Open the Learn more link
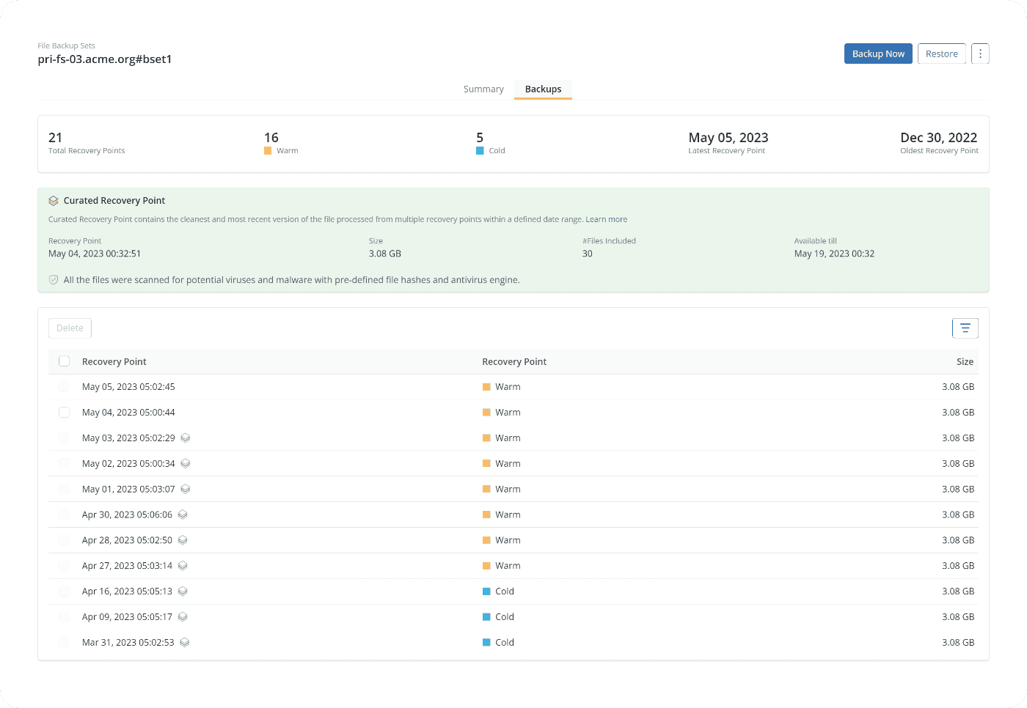 606,219
